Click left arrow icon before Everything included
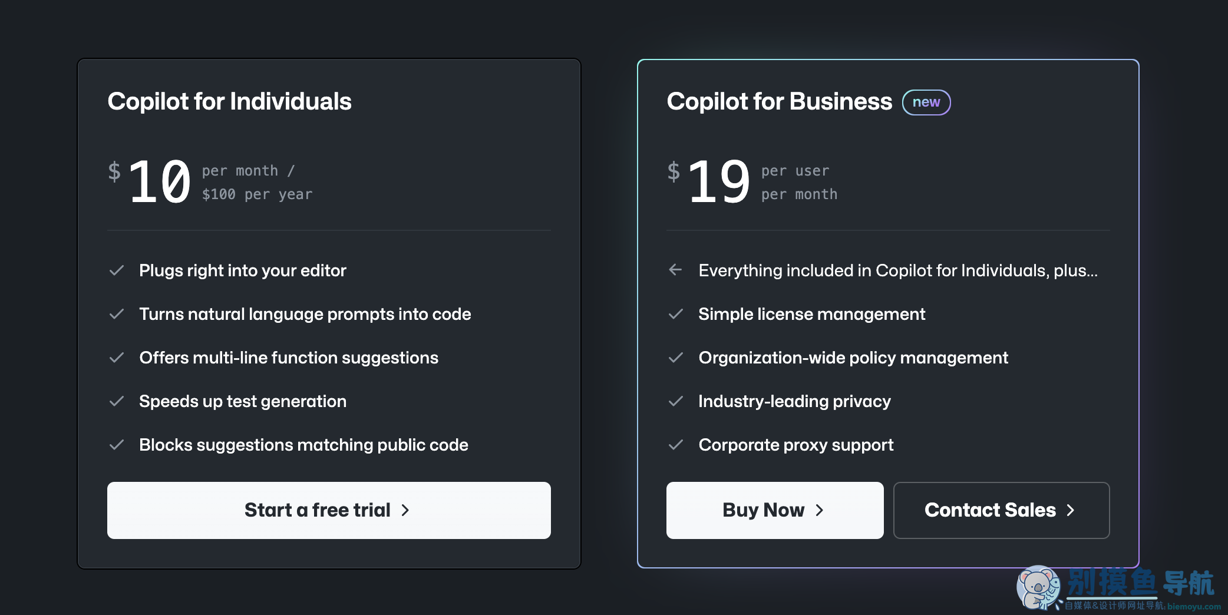The height and width of the screenshot is (615, 1228). pyautogui.click(x=675, y=270)
